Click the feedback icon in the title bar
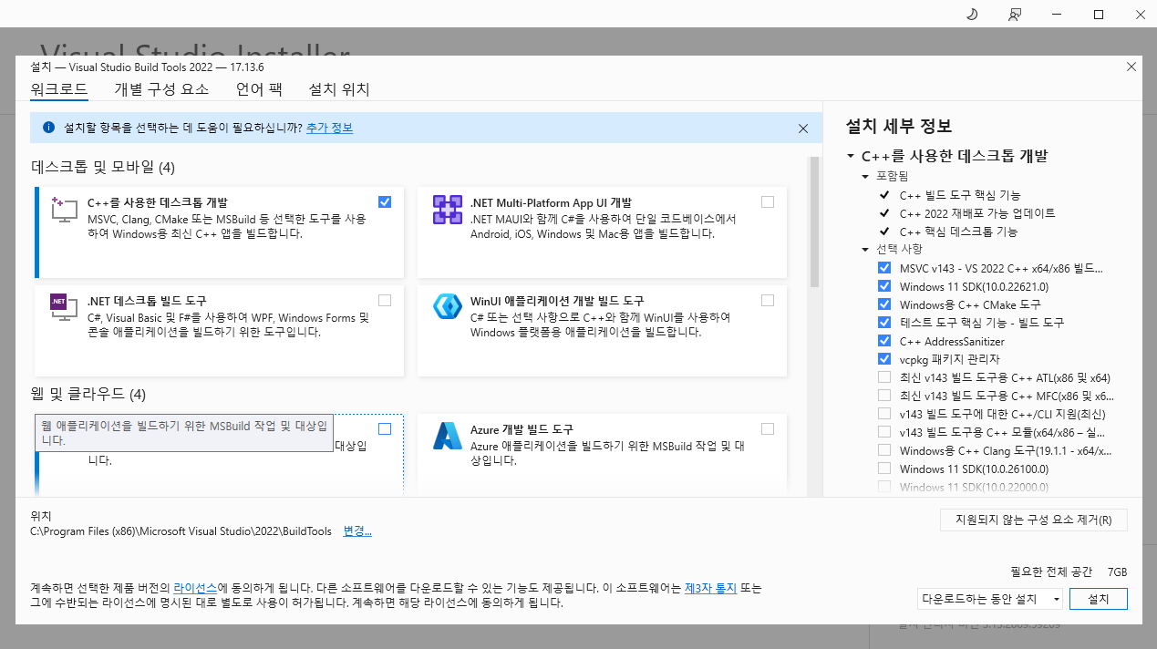 [1015, 14]
